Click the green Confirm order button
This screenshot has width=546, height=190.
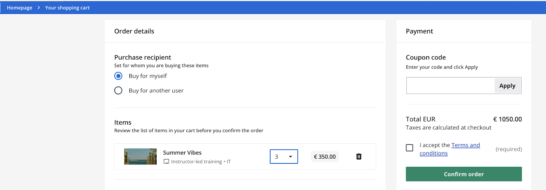(463, 174)
